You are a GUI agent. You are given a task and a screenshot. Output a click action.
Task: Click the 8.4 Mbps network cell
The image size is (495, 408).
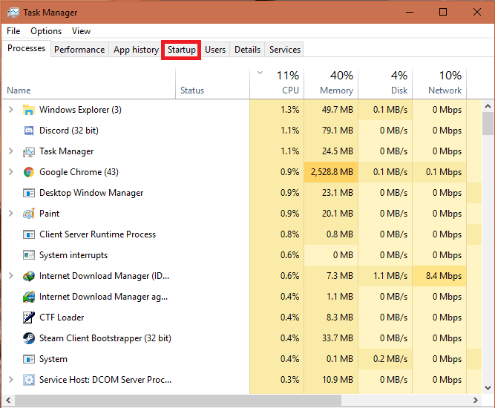click(x=439, y=276)
